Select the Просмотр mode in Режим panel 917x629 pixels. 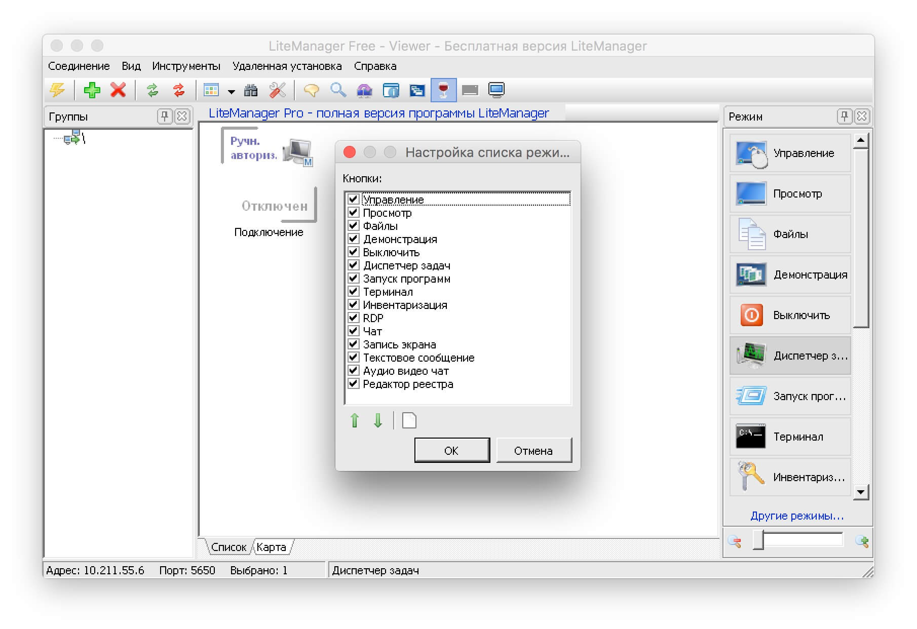tap(790, 194)
